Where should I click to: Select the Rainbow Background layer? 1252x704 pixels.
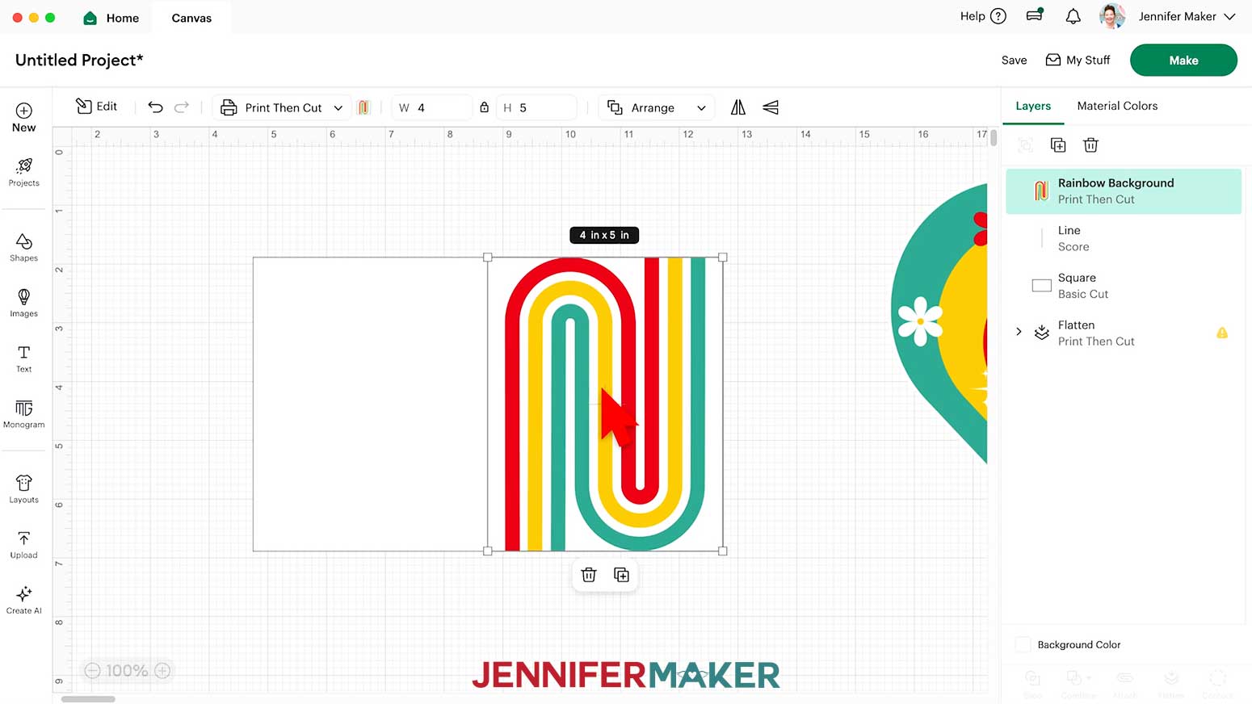1124,191
